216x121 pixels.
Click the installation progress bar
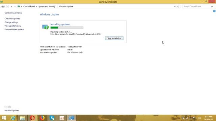pyautogui.click(x=67, y=28)
